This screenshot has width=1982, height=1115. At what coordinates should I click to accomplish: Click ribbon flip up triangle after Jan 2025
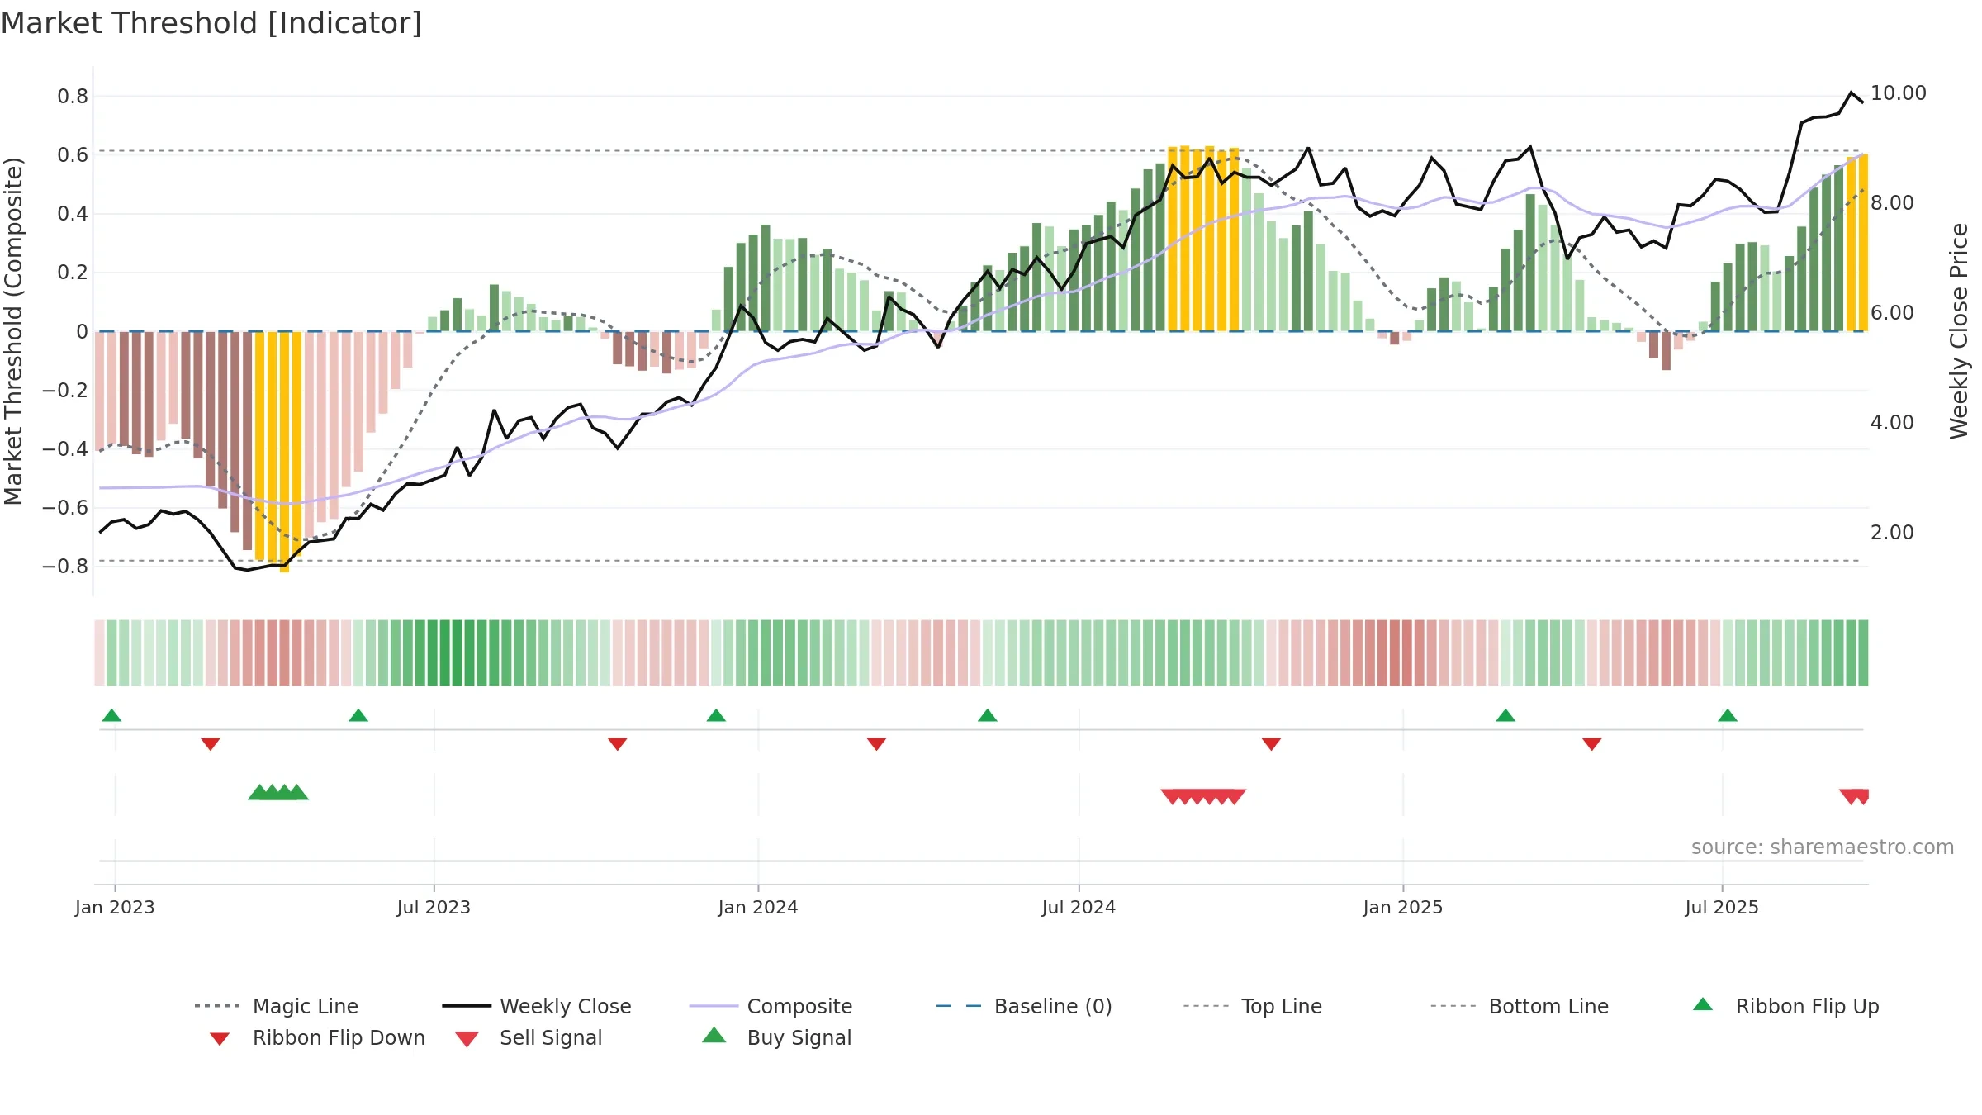coord(1505,715)
